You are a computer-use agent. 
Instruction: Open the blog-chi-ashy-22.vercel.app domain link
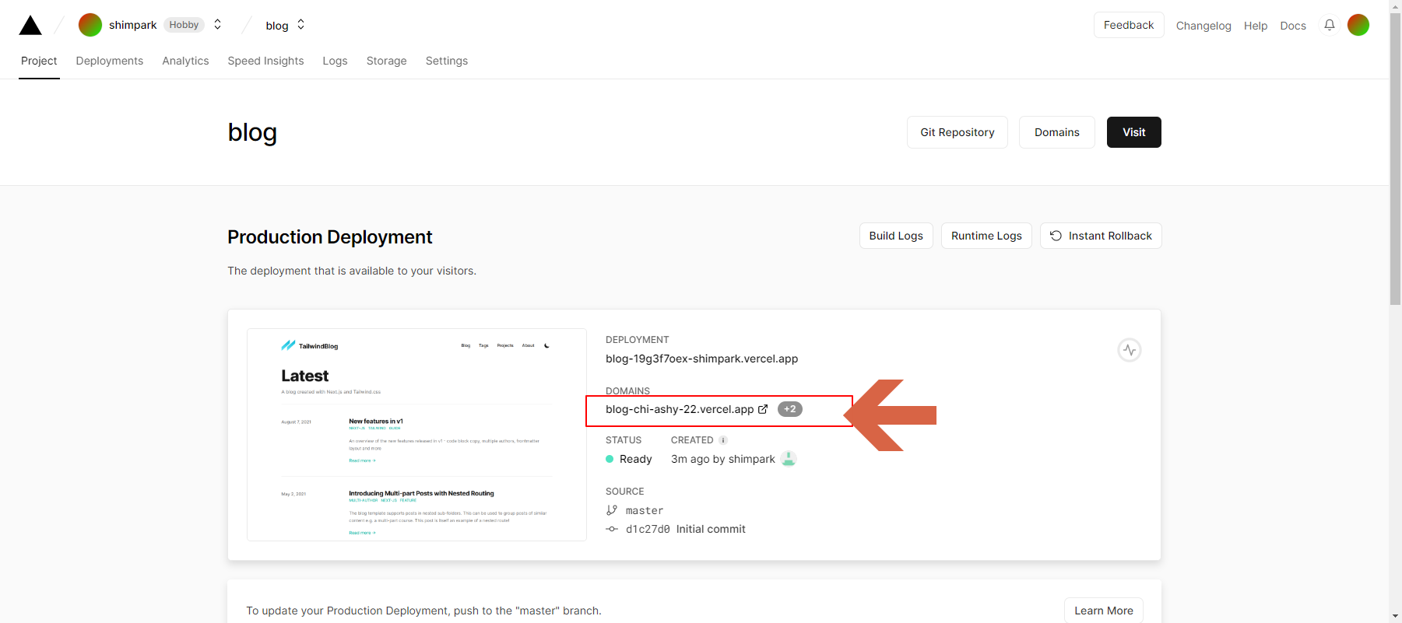(x=680, y=409)
